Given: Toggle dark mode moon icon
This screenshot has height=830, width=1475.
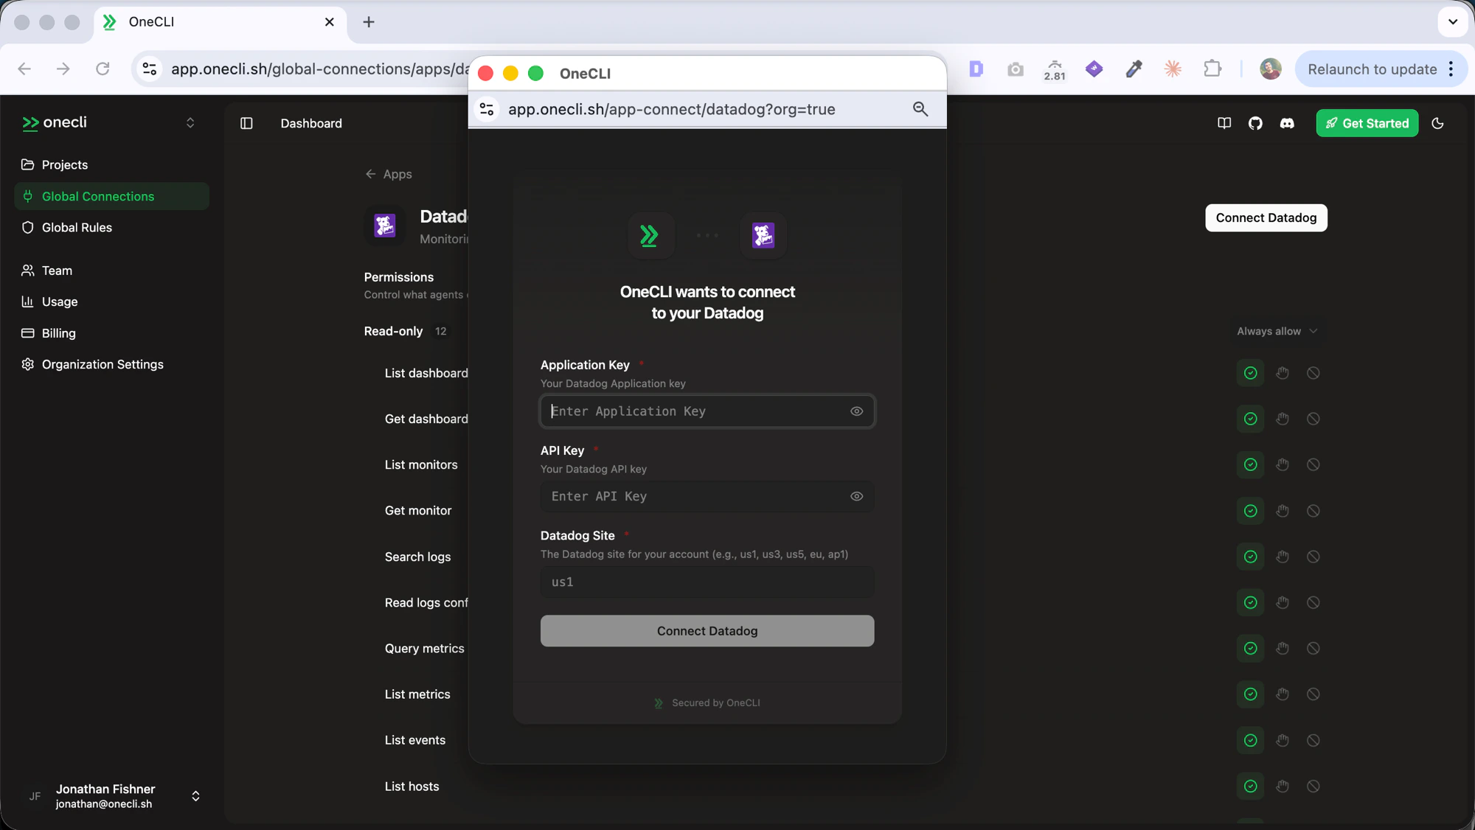Looking at the screenshot, I should [x=1437, y=123].
